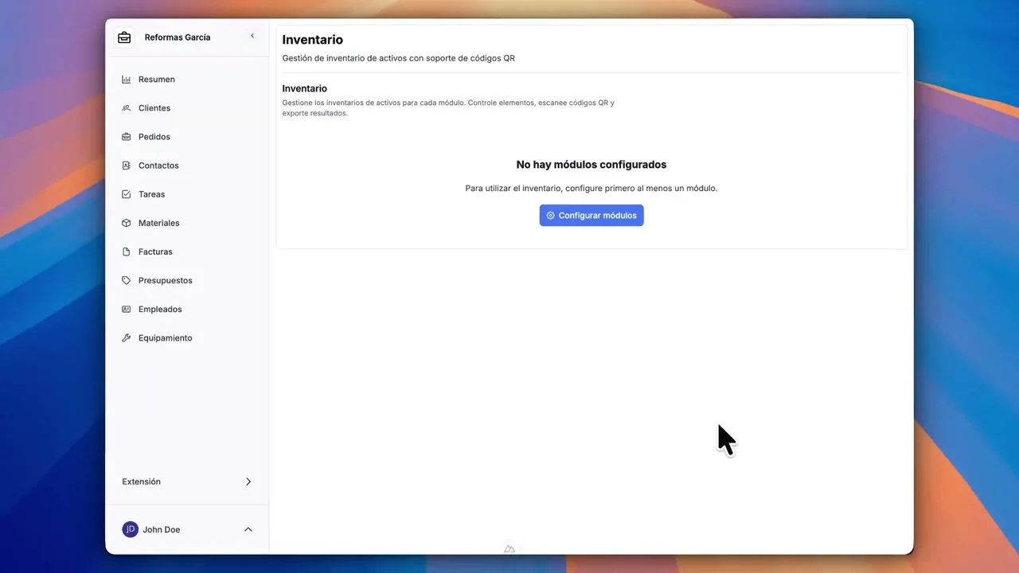Image resolution: width=1019 pixels, height=573 pixels.
Task: Open the Empleados menu entry
Action: [x=160, y=309]
